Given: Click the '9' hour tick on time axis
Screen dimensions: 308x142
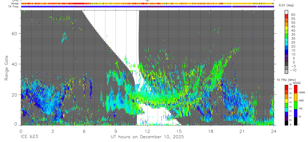Looking at the screenshot, I should tap(116, 131).
